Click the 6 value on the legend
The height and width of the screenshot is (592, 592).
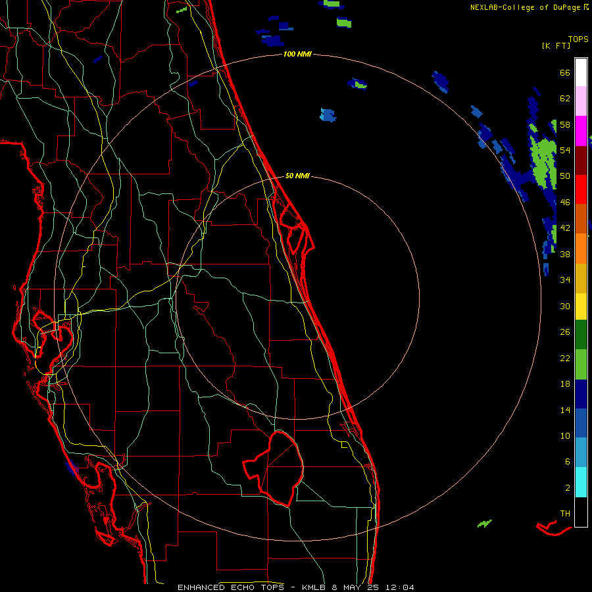568,462
